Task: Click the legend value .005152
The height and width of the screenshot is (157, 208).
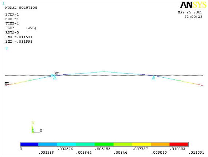Action: (102, 149)
